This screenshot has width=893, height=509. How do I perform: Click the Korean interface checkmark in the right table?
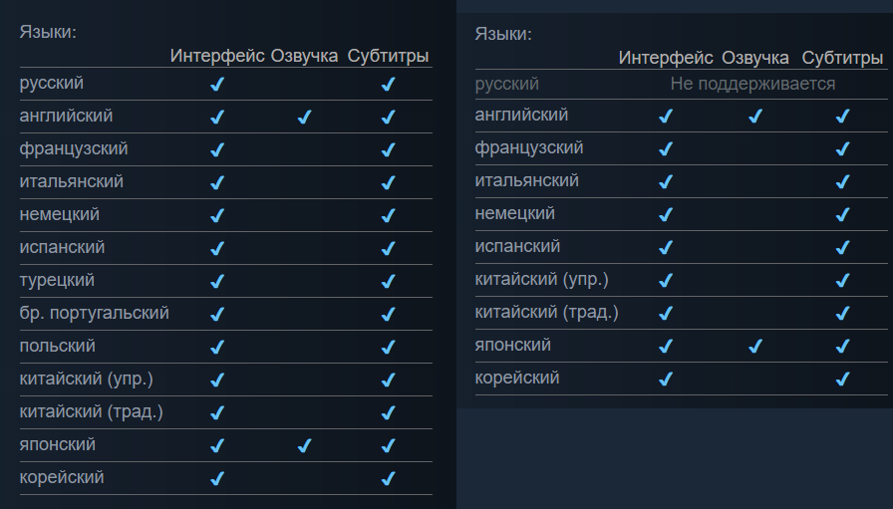(x=666, y=380)
